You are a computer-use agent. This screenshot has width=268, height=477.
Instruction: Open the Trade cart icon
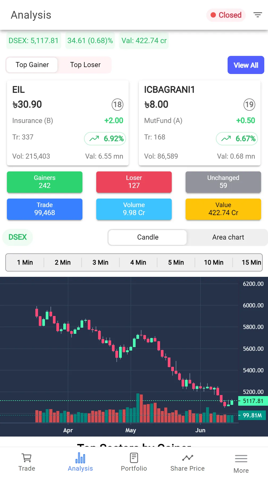pyautogui.click(x=27, y=458)
